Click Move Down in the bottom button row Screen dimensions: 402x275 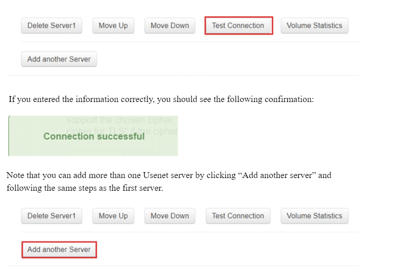[169, 216]
